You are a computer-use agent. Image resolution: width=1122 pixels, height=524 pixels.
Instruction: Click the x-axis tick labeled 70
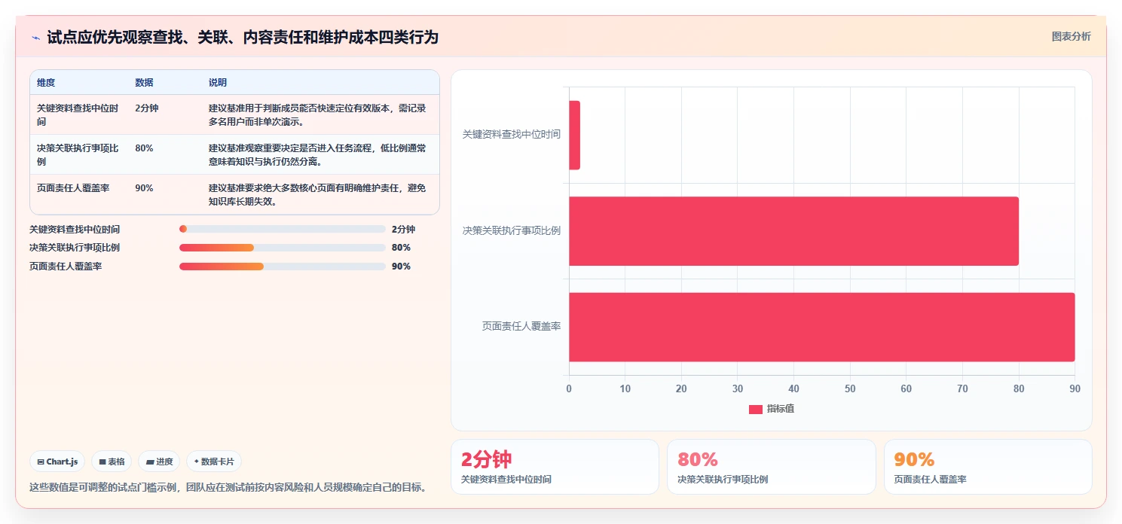coord(962,388)
